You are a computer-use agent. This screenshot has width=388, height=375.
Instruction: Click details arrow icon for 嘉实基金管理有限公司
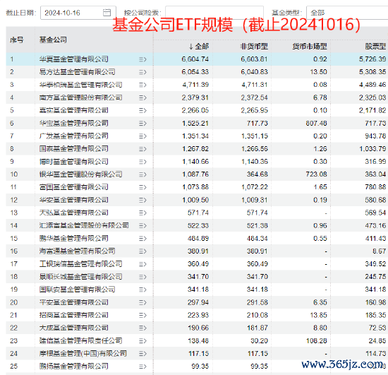(x=143, y=110)
